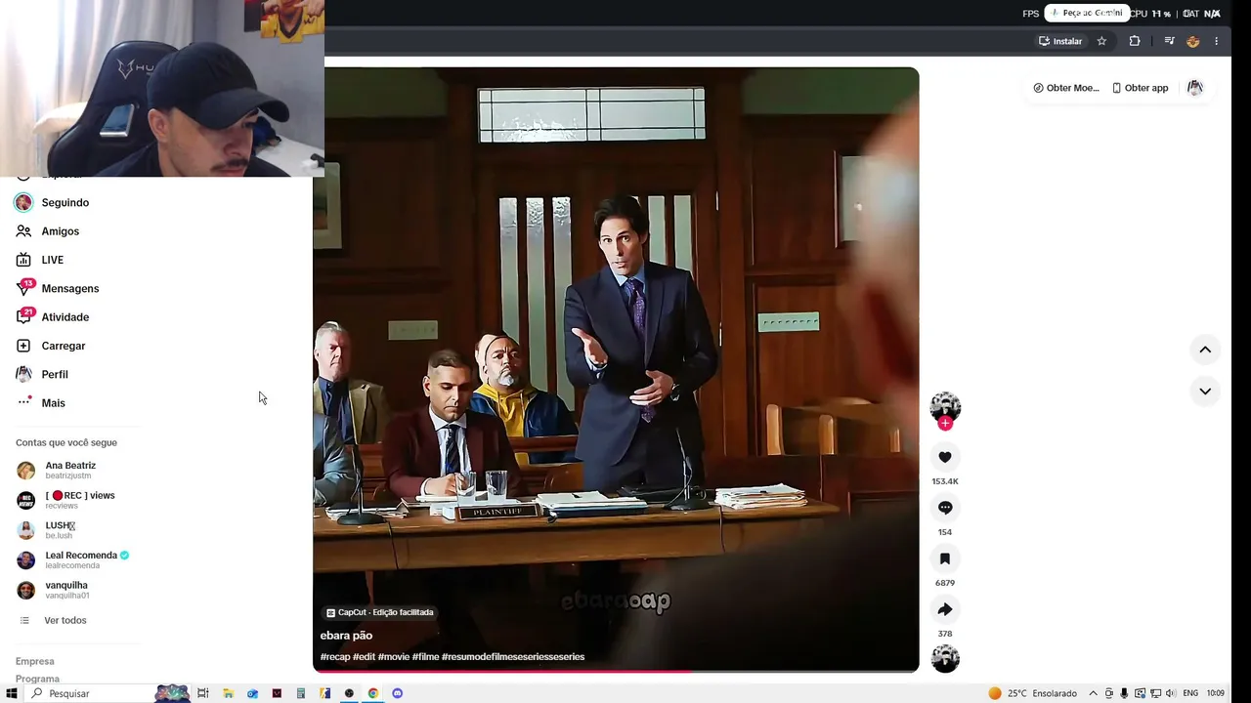This screenshot has width=1251, height=703.
Task: Switch the ENG input language
Action: (x=1190, y=693)
